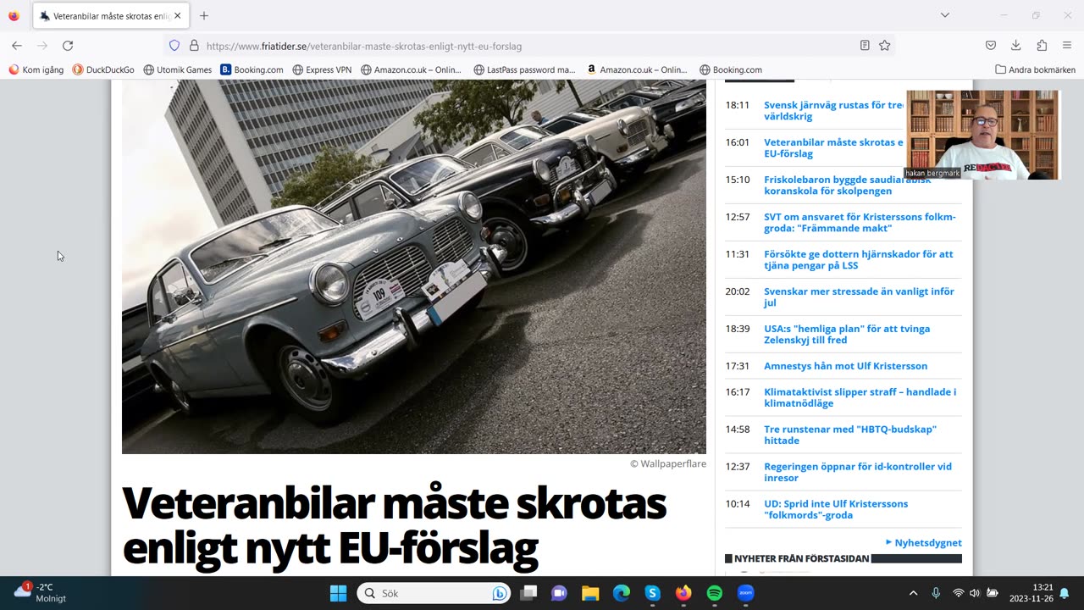Open the DuckDuckGo bookmark

click(103, 69)
